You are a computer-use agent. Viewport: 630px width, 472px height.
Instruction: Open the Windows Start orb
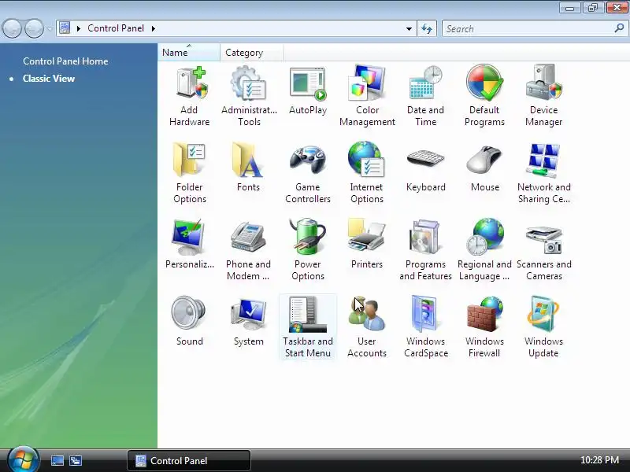click(x=24, y=459)
